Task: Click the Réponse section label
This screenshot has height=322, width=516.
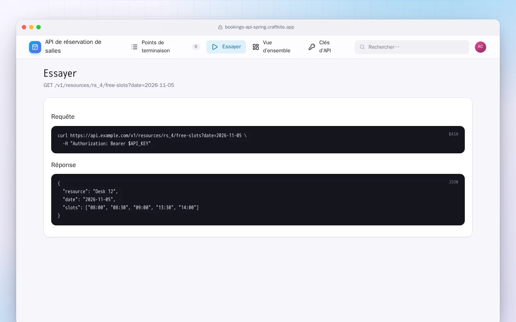Action: [63, 165]
